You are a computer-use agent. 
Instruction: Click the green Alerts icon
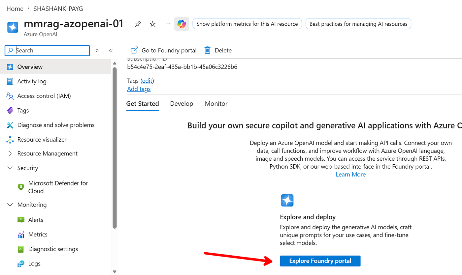(21, 220)
